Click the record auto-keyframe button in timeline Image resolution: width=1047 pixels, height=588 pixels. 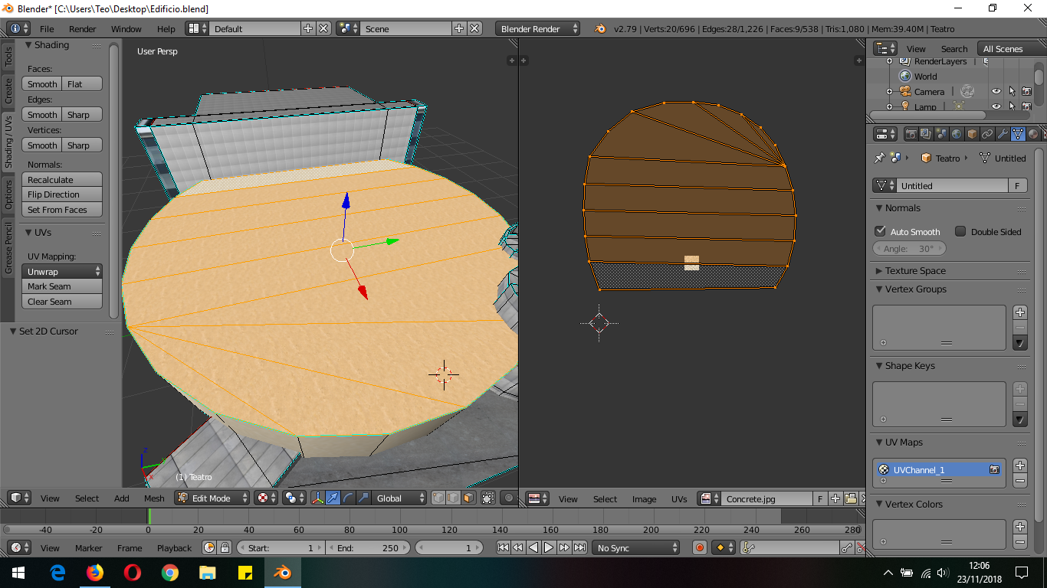pyautogui.click(x=699, y=547)
